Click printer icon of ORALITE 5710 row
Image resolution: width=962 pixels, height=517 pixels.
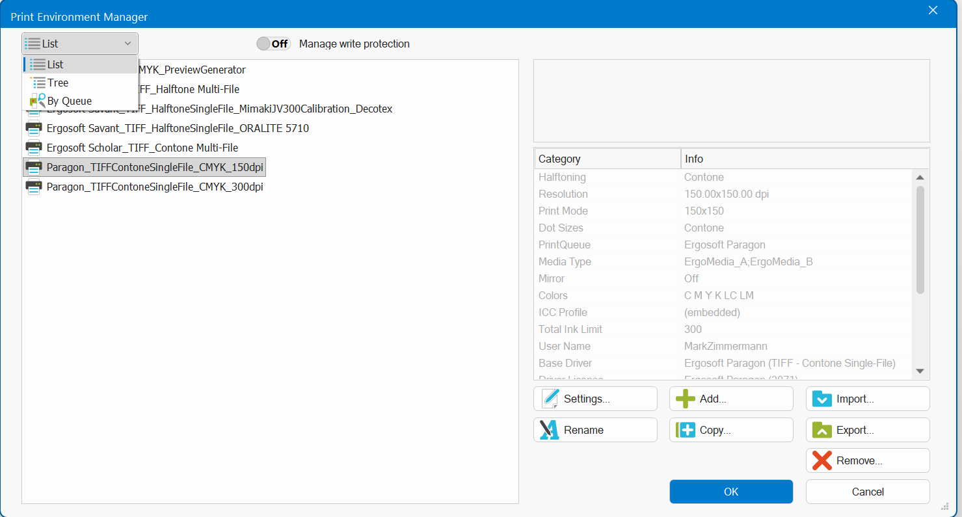(x=34, y=128)
